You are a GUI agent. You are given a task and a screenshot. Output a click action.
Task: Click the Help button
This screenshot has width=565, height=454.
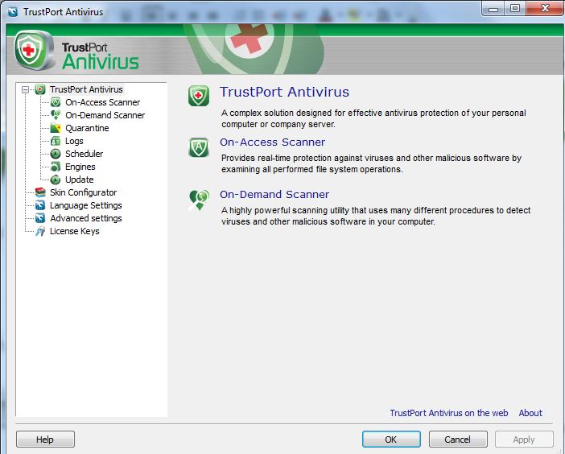click(45, 440)
